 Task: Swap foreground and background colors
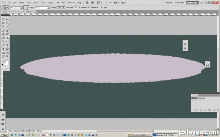click(x=7, y=60)
